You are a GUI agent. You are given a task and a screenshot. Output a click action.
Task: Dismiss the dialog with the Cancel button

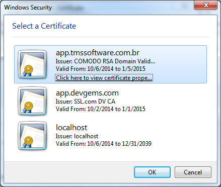193,172
